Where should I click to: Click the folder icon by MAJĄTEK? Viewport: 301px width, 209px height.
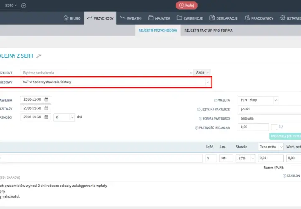point(151,18)
